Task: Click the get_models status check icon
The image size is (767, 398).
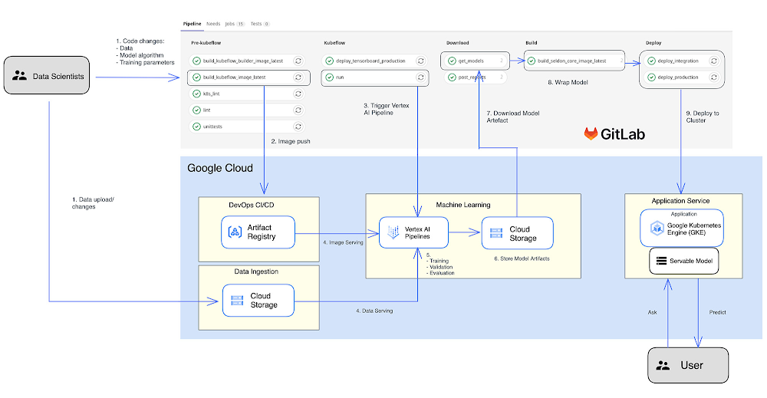Action: (x=452, y=61)
